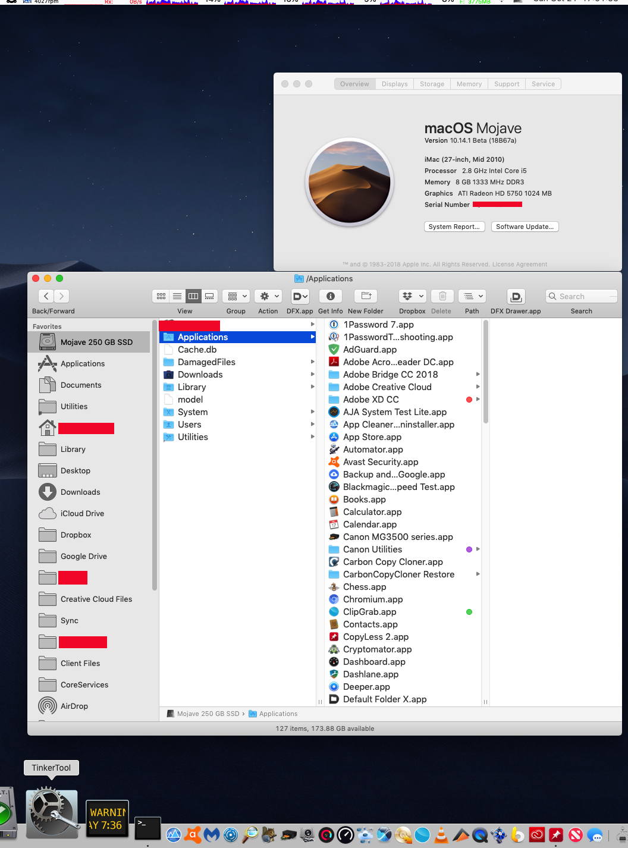Open the Dropbox toolbar dropdown

(x=413, y=296)
